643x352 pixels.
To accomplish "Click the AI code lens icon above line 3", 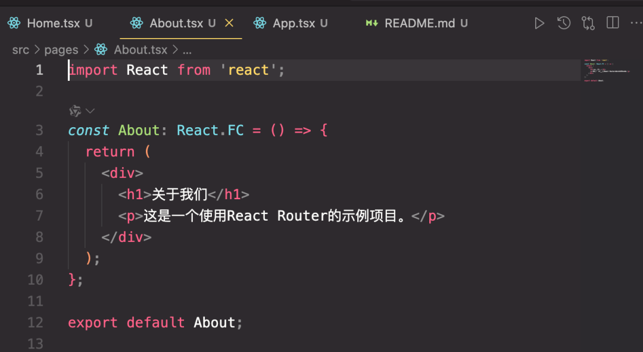I will [75, 111].
